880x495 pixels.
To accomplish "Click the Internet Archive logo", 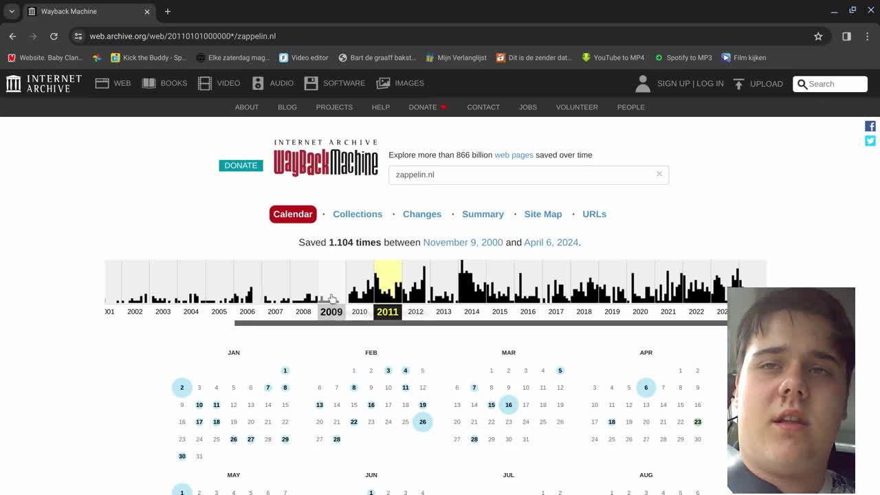I will tap(43, 83).
